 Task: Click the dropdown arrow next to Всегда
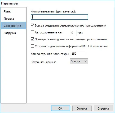pos(85,61)
